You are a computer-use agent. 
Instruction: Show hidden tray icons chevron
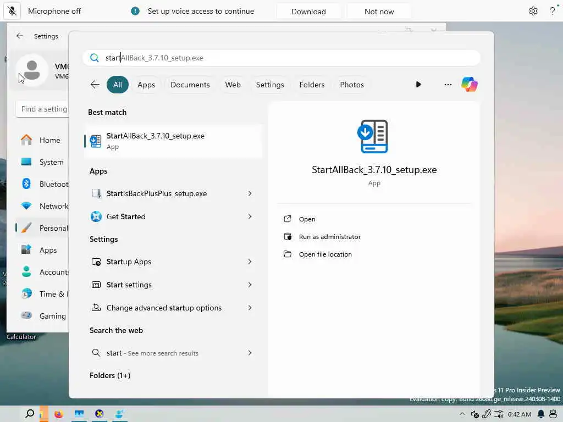tap(462, 414)
